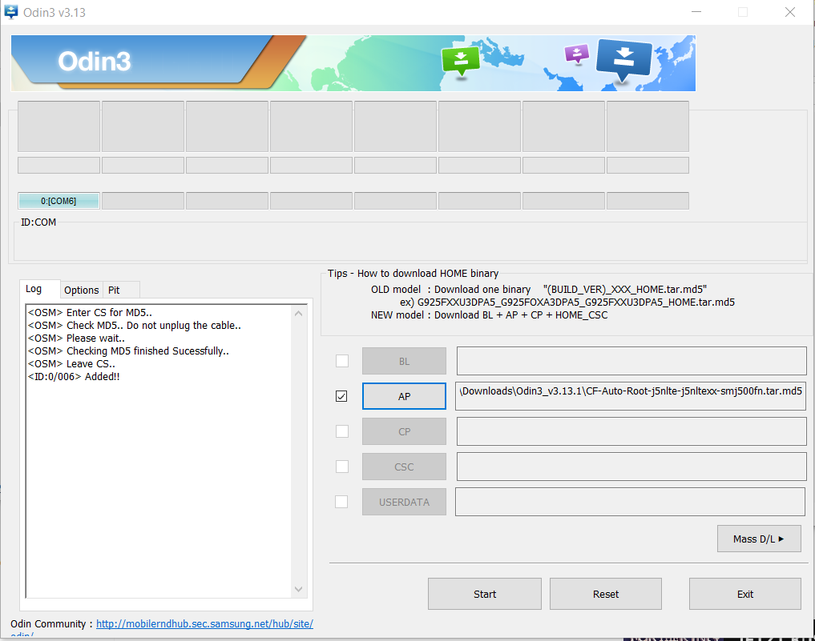Click the BL file button
This screenshot has height=641, width=815.
(x=404, y=361)
